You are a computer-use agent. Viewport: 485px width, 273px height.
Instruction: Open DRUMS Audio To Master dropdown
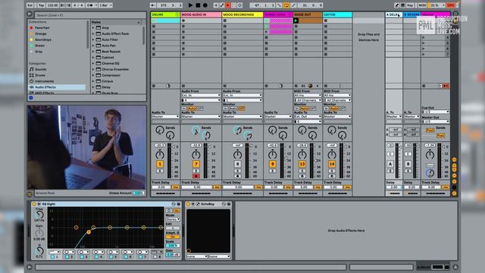coord(165,116)
